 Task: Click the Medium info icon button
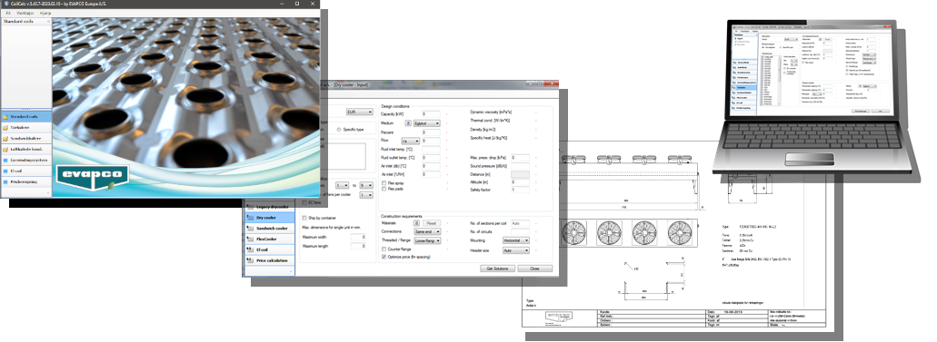pos(408,123)
